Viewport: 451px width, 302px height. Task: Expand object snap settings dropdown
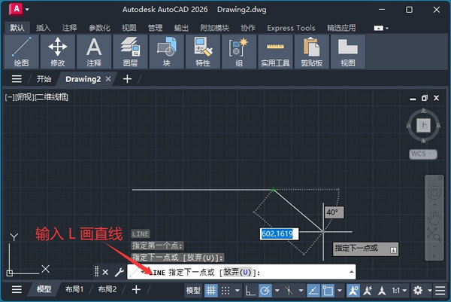pyautogui.click(x=340, y=290)
